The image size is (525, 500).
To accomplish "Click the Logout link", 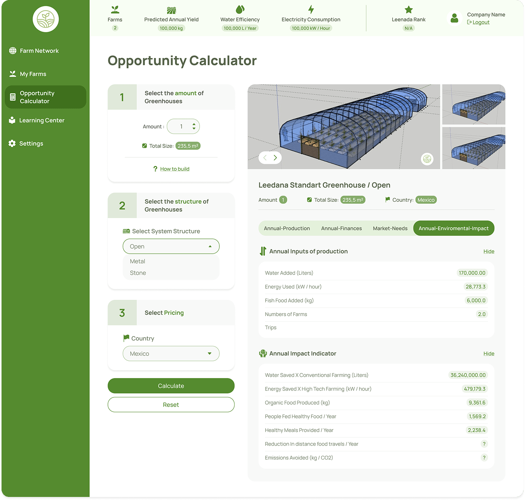I will point(478,22).
